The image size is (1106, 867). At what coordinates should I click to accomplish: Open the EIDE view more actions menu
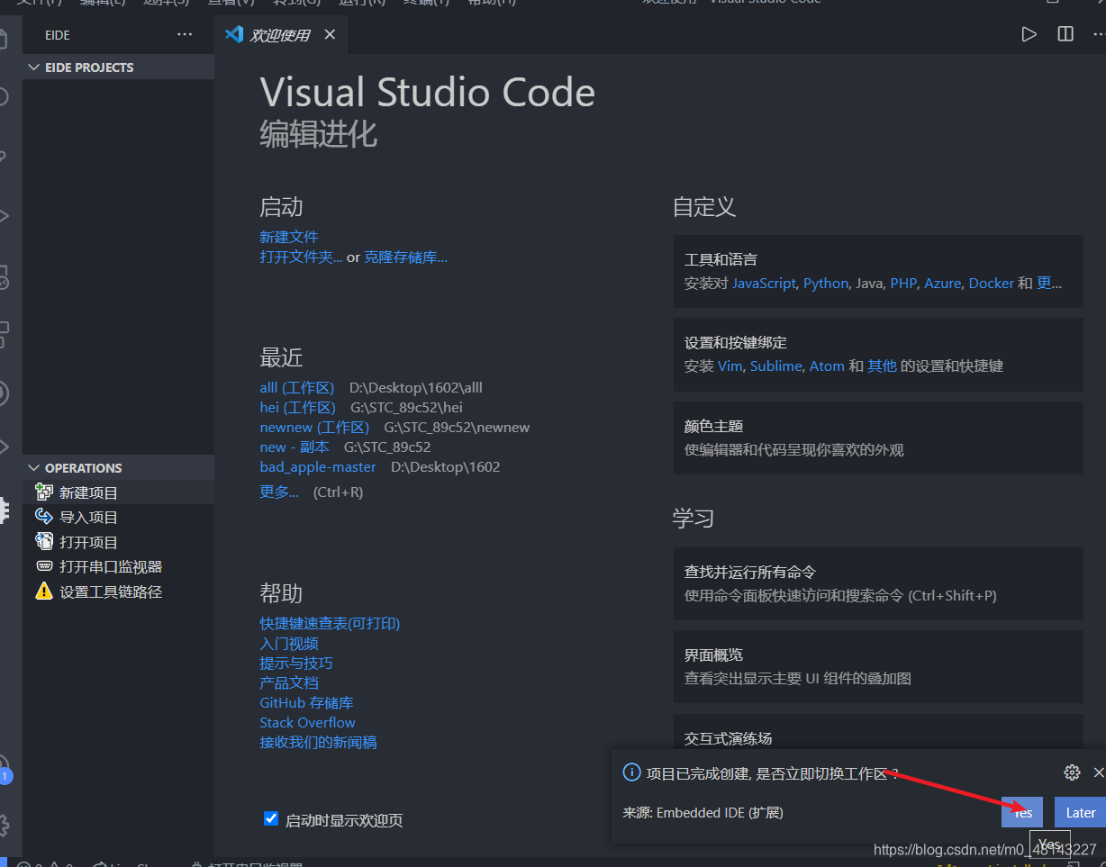(185, 34)
